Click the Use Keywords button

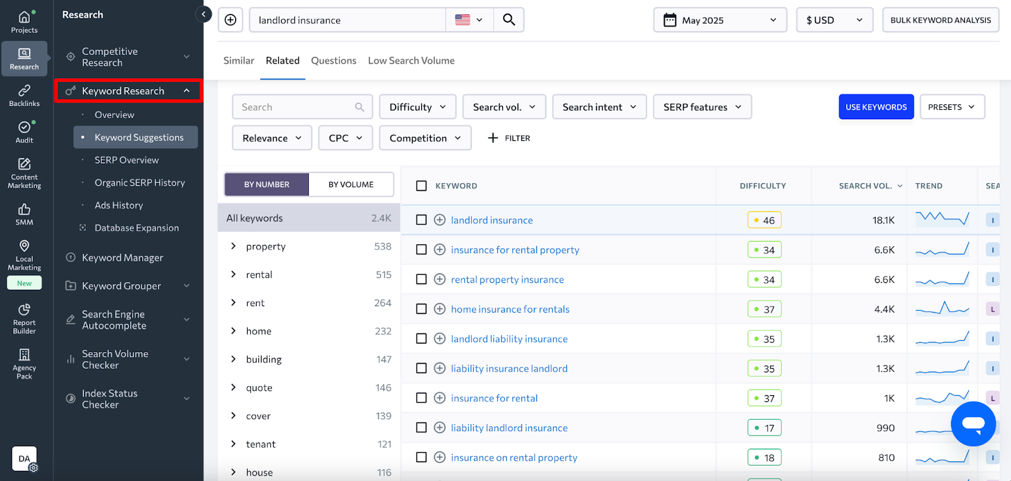pyautogui.click(x=876, y=107)
